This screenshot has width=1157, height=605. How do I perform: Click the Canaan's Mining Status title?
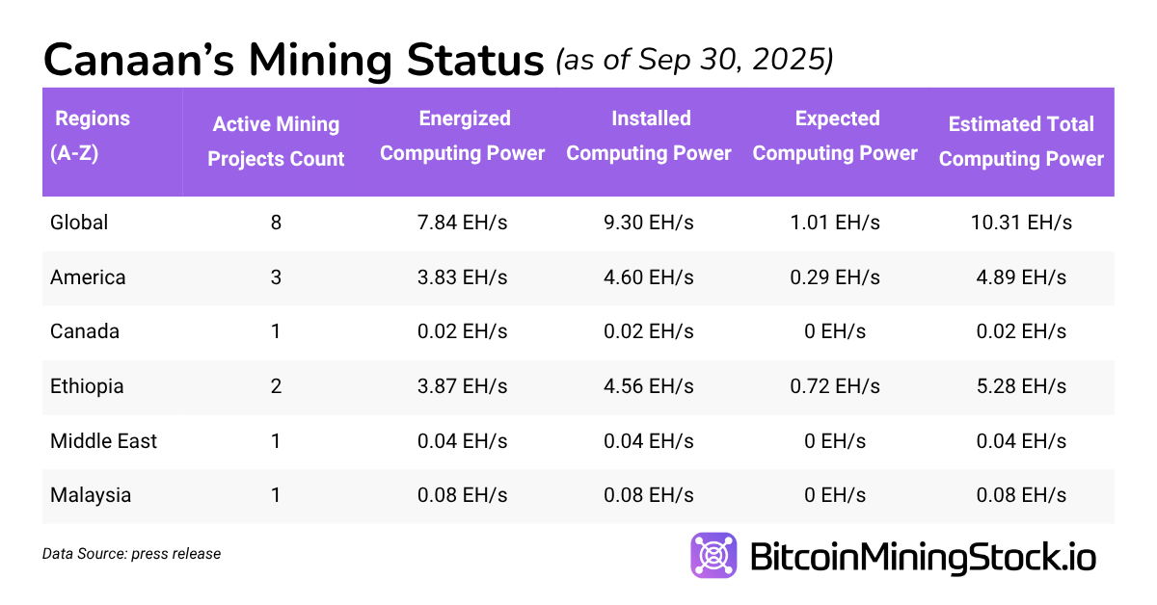(x=293, y=60)
